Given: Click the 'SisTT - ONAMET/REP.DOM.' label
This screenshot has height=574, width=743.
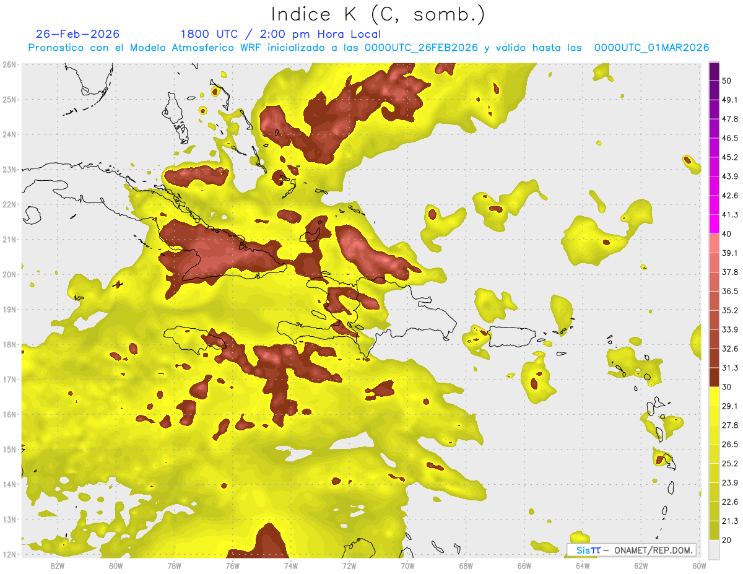Looking at the screenshot, I should click(x=632, y=550).
